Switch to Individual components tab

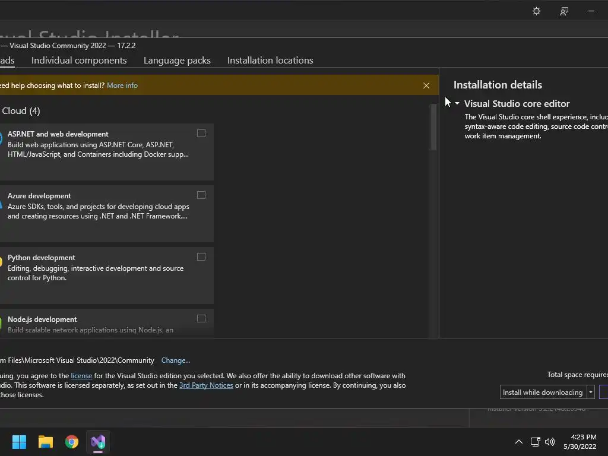coord(79,61)
